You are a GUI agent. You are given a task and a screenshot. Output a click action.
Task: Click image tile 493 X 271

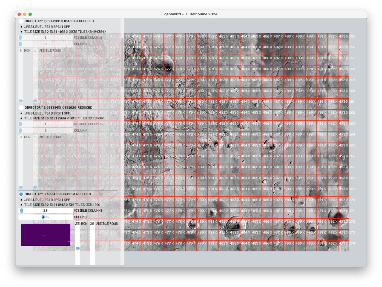[344, 213]
